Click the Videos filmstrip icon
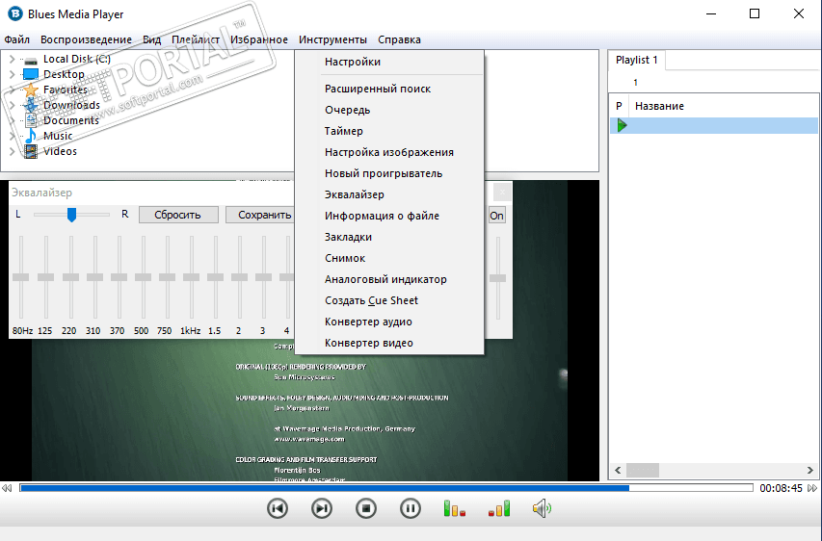The image size is (822, 541). (x=31, y=151)
